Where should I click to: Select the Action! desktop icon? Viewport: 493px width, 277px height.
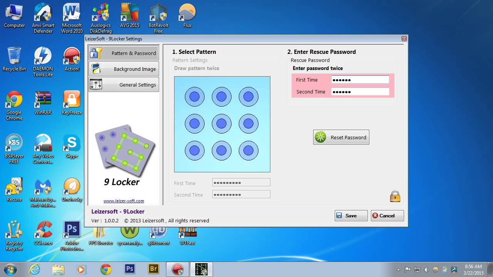pos(72,60)
